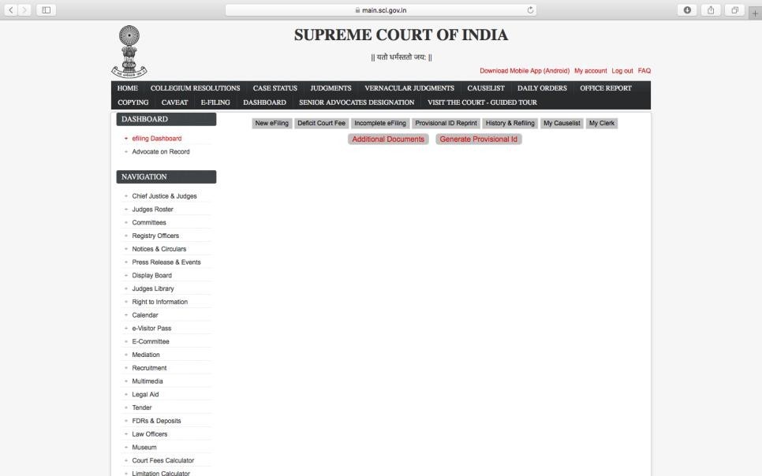Viewport: 762px width, 476px height.
Task: Click the Additional Documents button
Action: [x=387, y=139]
